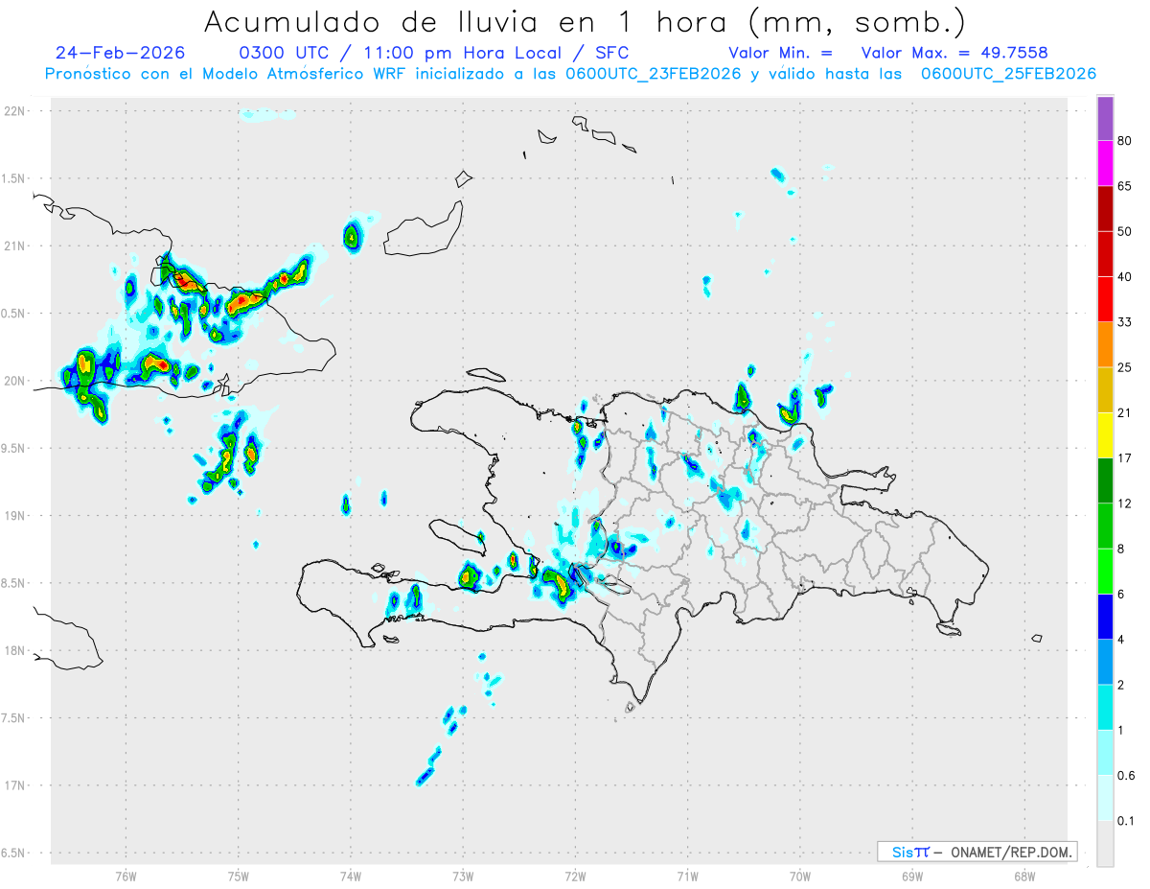The image size is (1150, 889).
Task: Click the "17N" latitude axis label
Action: [14, 785]
